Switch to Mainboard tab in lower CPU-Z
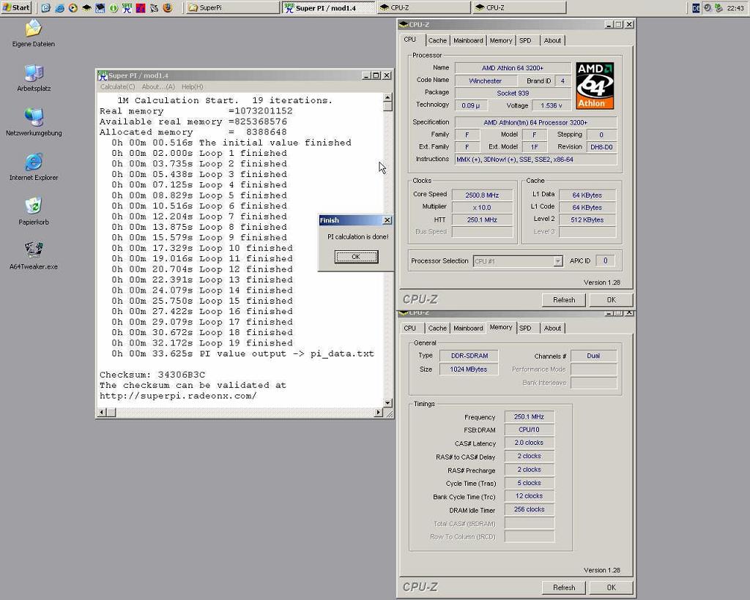 point(468,329)
